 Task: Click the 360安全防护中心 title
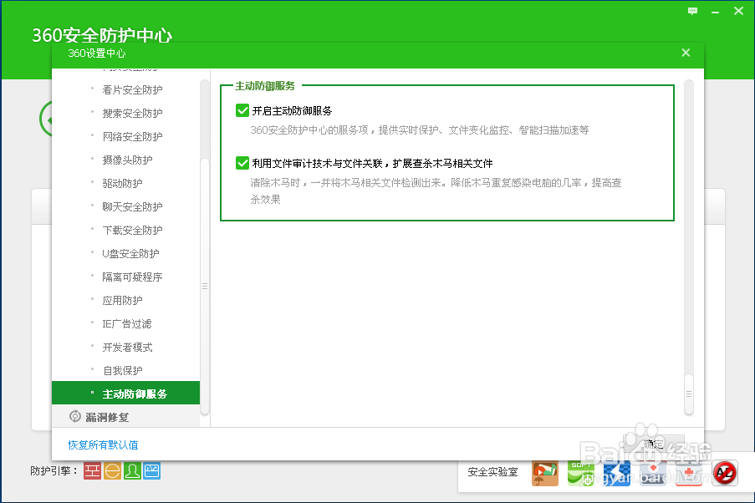[102, 35]
